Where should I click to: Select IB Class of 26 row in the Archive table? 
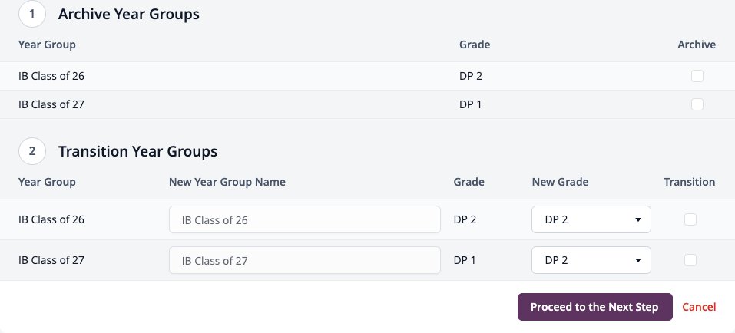pyautogui.click(x=367, y=76)
